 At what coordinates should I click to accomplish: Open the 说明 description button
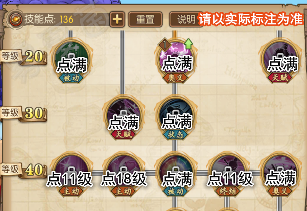click(x=186, y=20)
